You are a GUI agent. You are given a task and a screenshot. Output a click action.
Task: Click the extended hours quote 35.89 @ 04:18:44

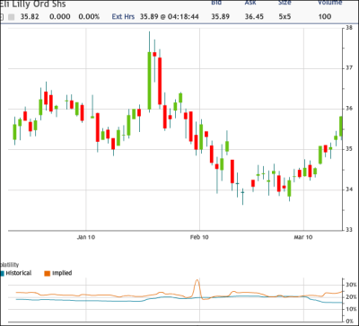point(170,16)
